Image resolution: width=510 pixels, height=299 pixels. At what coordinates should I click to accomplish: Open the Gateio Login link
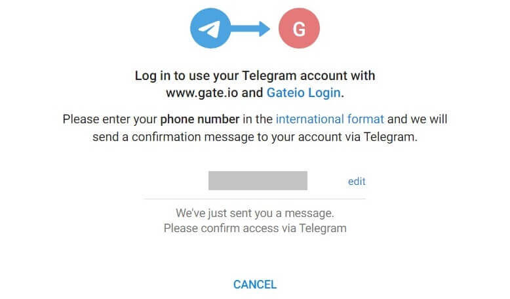(304, 92)
